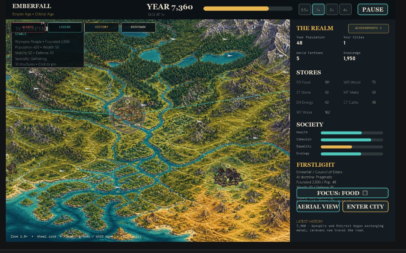Choose the 4× speed button
This screenshot has width=406, height=253.
point(345,10)
